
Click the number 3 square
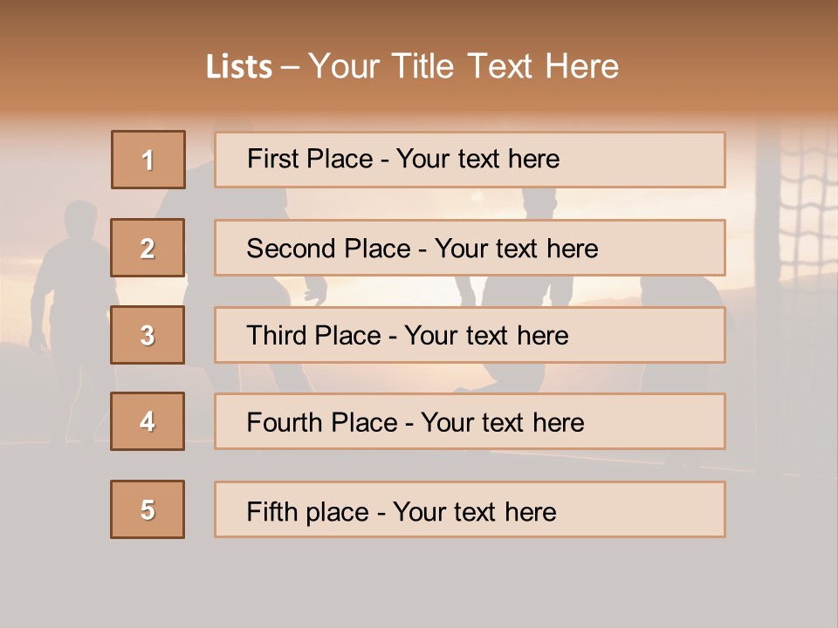[148, 335]
